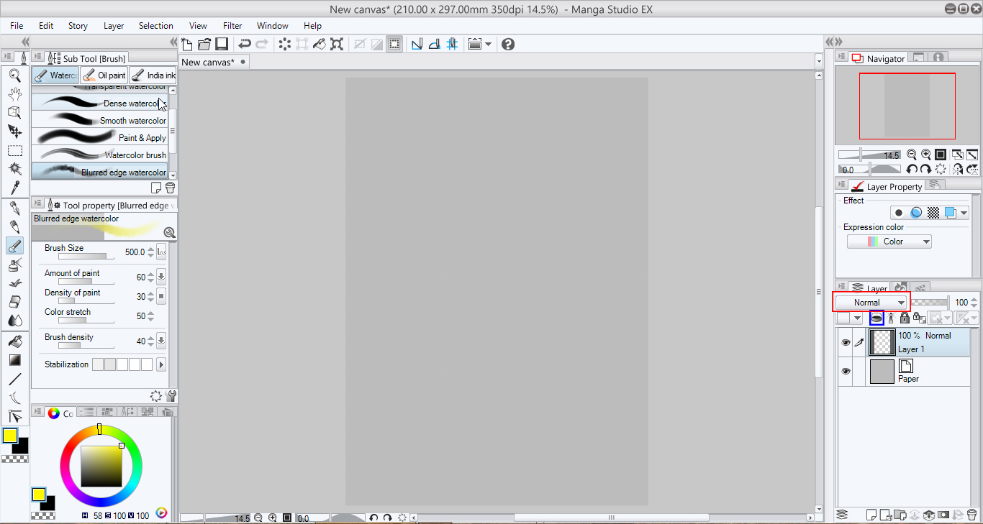The width and height of the screenshot is (983, 524).
Task: Select the Blend droplets tool
Action: click(14, 321)
